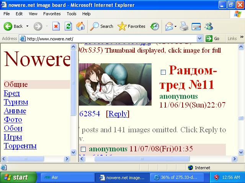
Task: Click the page icon in address bar
Action: pyautogui.click(x=23, y=39)
